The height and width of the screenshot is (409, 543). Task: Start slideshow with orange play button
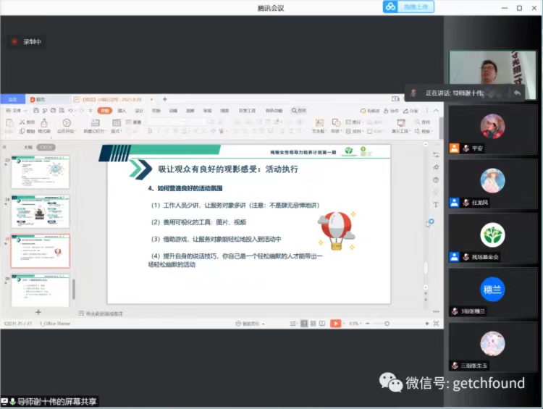point(335,324)
